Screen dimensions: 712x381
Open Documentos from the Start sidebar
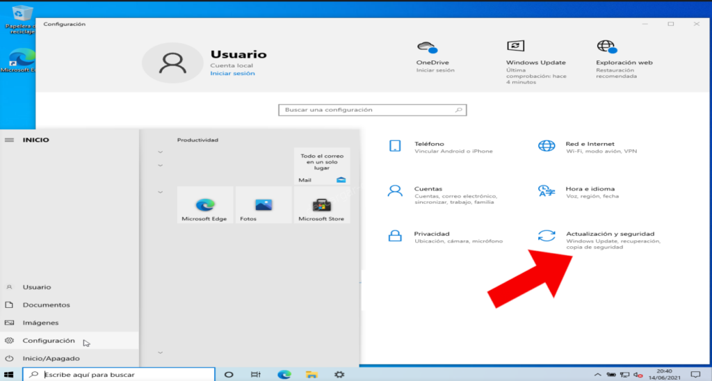(70, 305)
